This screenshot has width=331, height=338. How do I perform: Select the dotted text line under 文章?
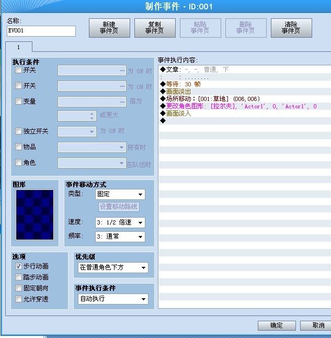(245, 77)
